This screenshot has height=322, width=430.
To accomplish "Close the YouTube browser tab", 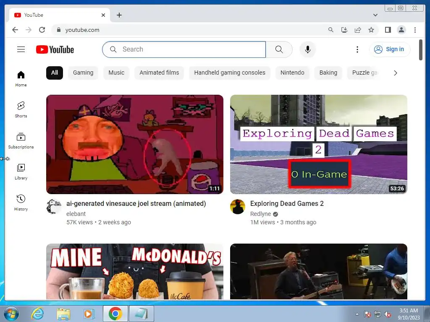I will pos(103,15).
